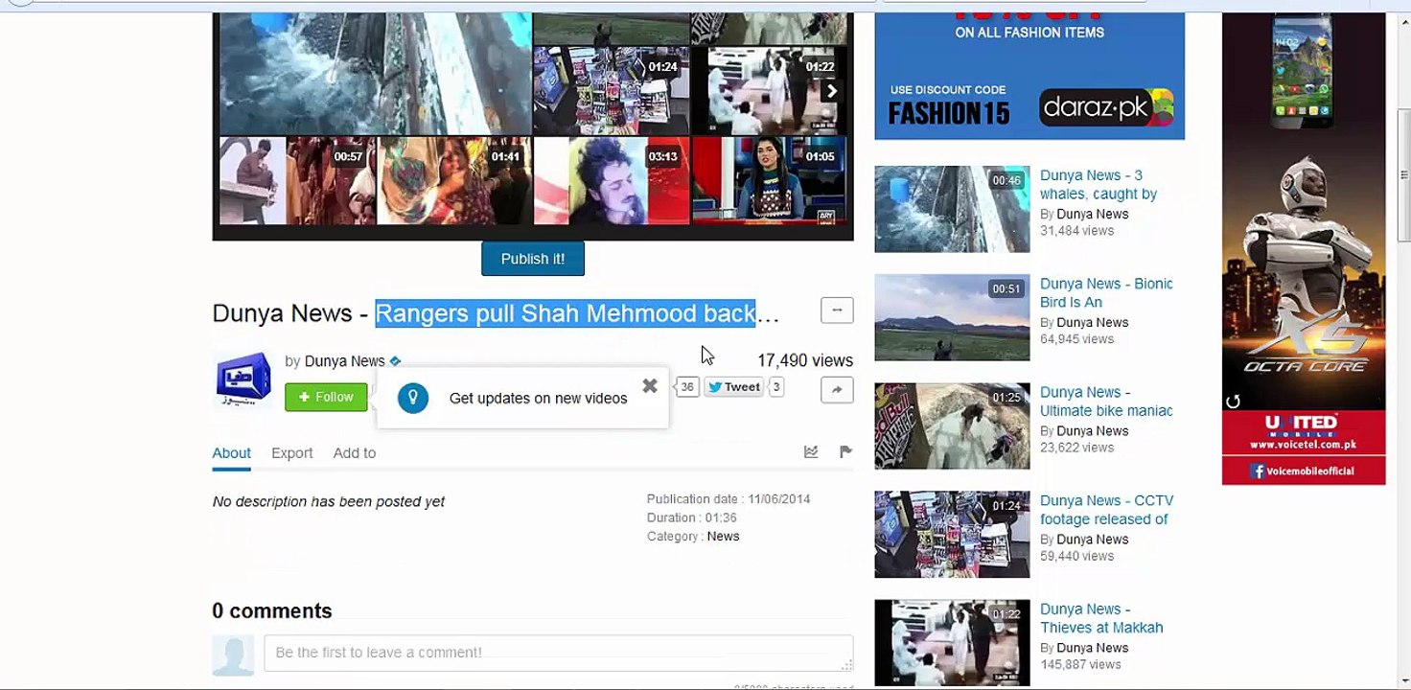
Task: Click the commenter avatar placeholder
Action: click(233, 655)
